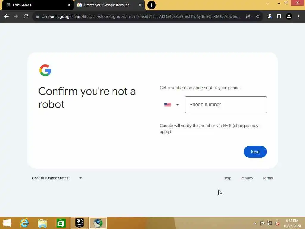Bookmark this page with the star icon

[x=258, y=17]
